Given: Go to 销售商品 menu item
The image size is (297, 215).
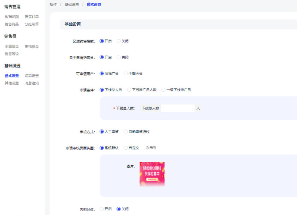Looking at the screenshot, I should coord(12,24).
